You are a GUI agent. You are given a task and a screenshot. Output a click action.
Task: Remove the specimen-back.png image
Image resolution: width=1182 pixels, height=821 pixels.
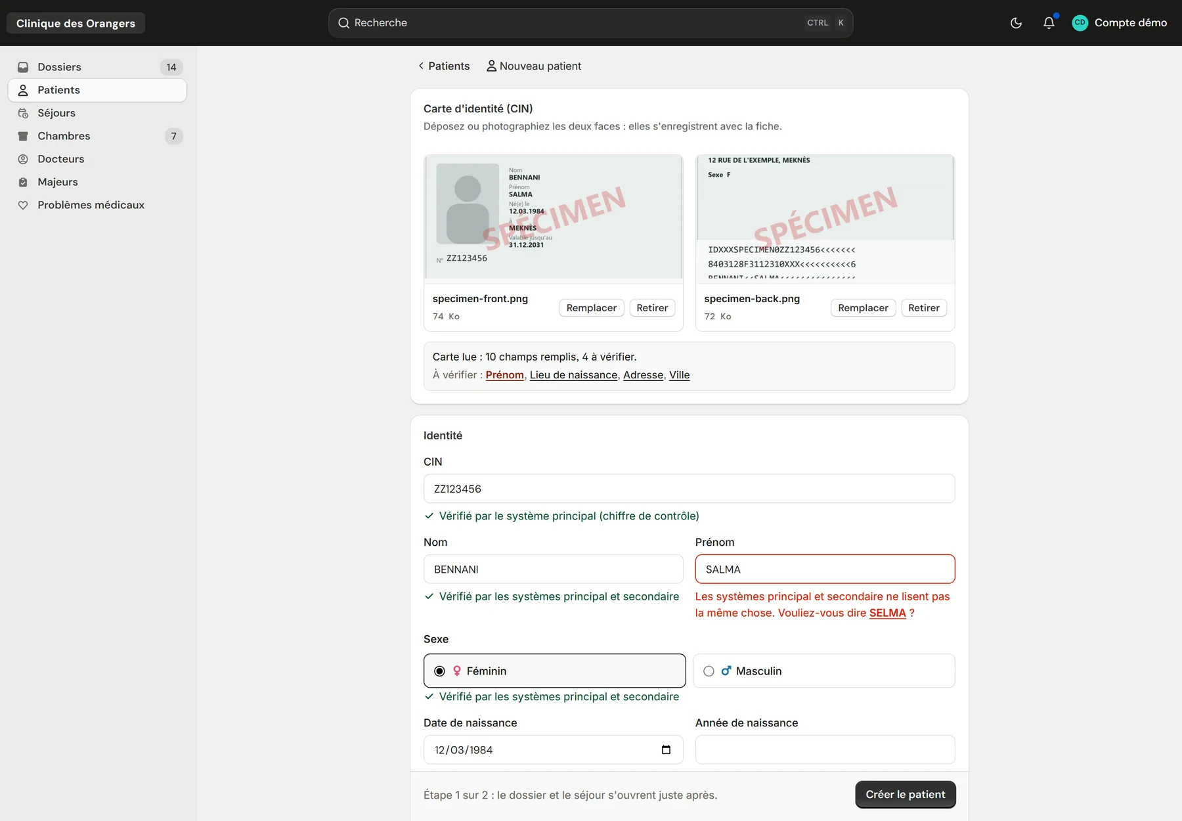pos(923,307)
